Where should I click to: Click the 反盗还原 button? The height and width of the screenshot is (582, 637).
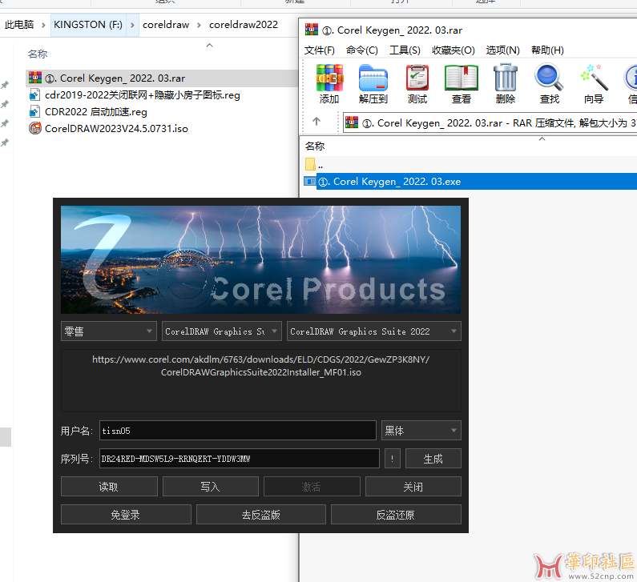coord(396,514)
